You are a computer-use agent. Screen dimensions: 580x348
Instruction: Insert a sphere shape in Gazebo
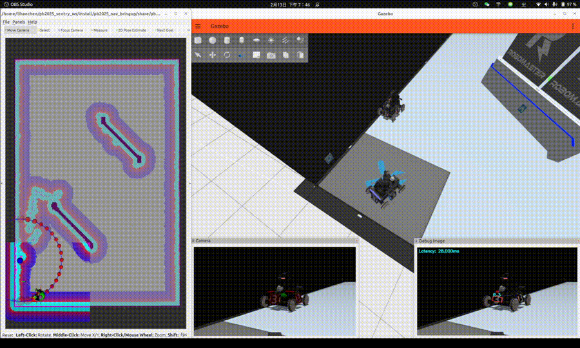pyautogui.click(x=212, y=40)
